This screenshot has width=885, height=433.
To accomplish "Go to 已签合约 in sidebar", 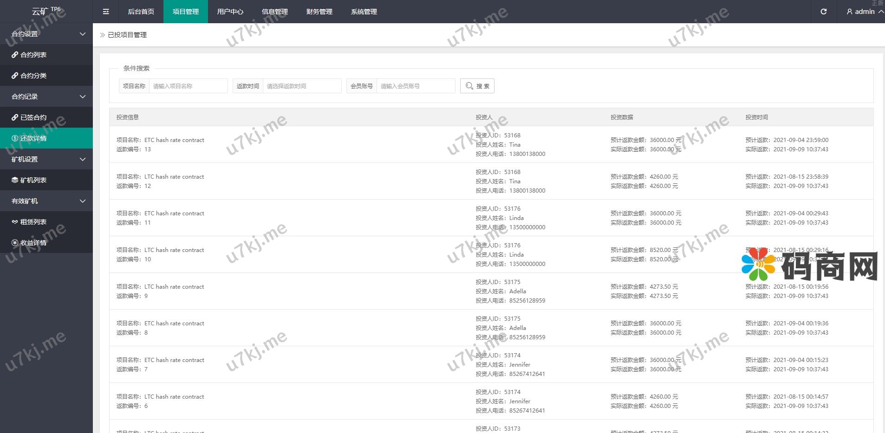I will pyautogui.click(x=33, y=117).
